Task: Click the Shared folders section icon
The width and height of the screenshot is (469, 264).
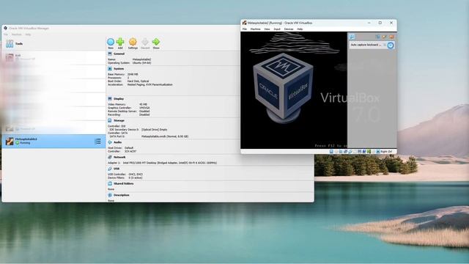Action: coord(110,183)
